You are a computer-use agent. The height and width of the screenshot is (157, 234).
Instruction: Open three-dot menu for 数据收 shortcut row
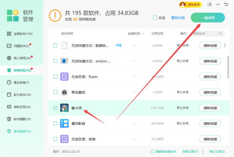225,45
